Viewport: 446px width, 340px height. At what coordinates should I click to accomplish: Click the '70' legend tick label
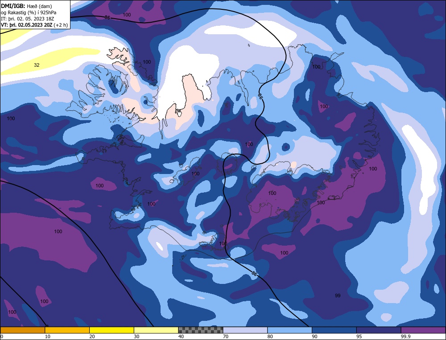coord(226,336)
